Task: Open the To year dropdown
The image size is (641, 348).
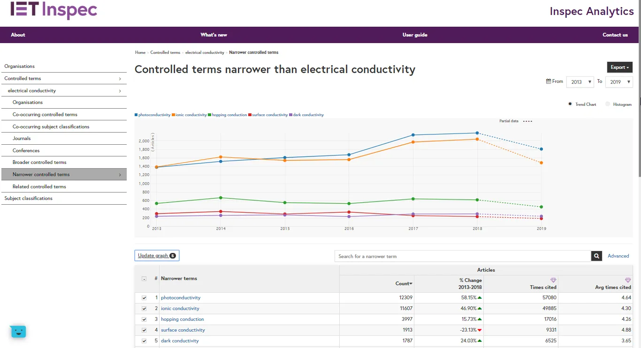Action: click(x=619, y=82)
